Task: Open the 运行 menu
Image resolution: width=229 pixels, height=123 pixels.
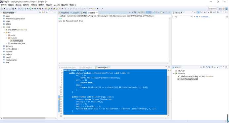Action: pos(57,5)
